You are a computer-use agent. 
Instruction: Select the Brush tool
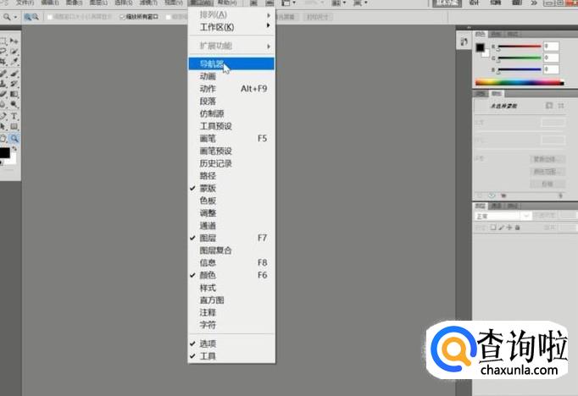[14, 74]
